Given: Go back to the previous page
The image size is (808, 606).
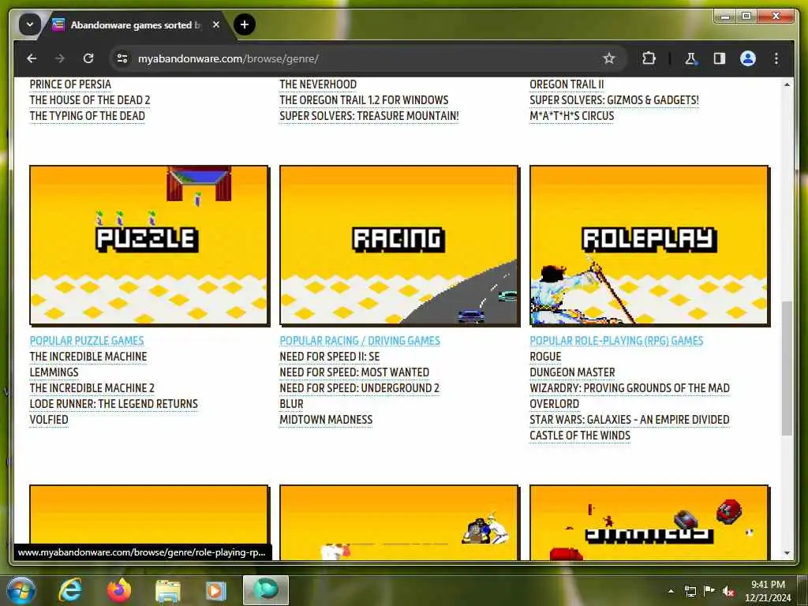Looking at the screenshot, I should tap(32, 58).
